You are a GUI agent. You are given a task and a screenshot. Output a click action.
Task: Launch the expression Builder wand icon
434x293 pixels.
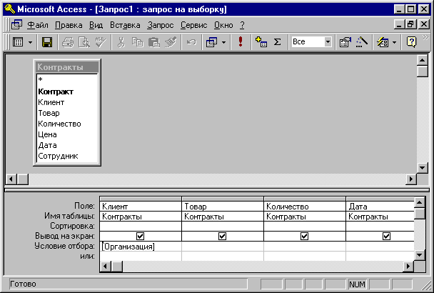[x=362, y=42]
